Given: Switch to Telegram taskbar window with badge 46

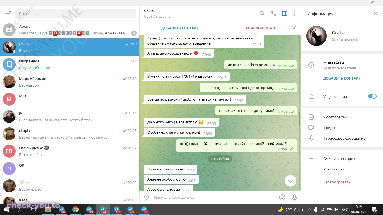Looking at the screenshot, I should point(130,209).
